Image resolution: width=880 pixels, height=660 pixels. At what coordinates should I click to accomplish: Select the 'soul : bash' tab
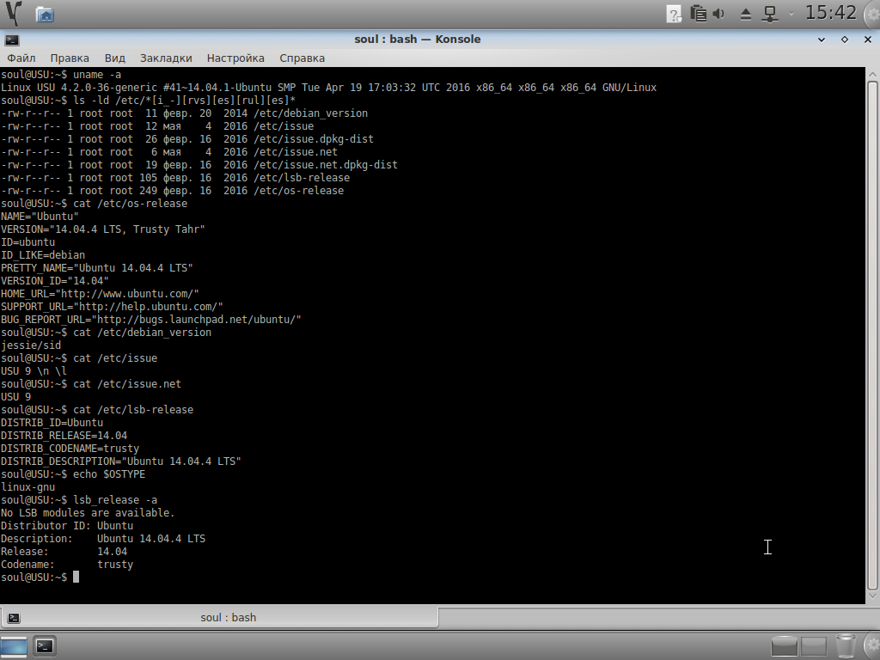pyautogui.click(x=219, y=617)
